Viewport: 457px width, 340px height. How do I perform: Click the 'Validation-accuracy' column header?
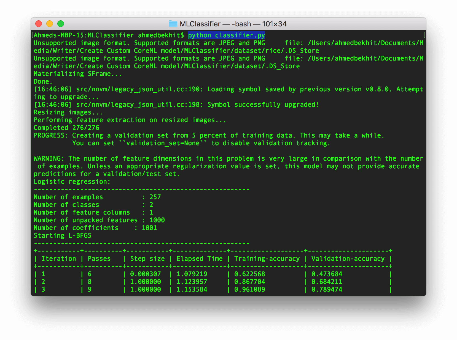[348, 259]
